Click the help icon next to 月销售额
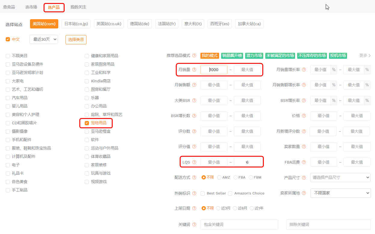Viewport: 375px width, 234px height. coord(194,85)
